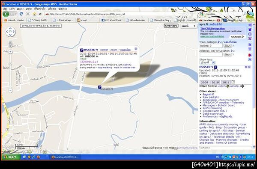Image resolution: width=257 pixels, height=169 pixels.
Task: Click the sidebar hide arrow icon at top
Action: [x=250, y=25]
